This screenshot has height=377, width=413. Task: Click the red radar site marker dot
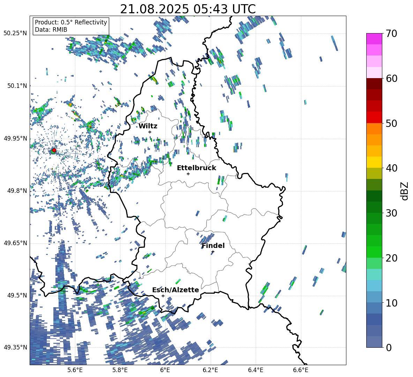tap(54, 150)
